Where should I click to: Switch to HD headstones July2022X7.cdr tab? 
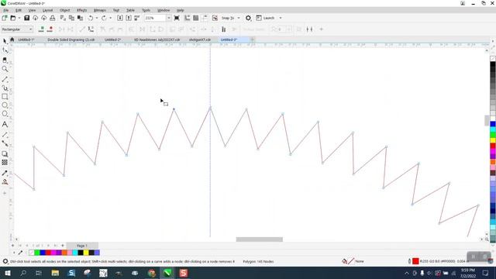[x=157, y=40]
